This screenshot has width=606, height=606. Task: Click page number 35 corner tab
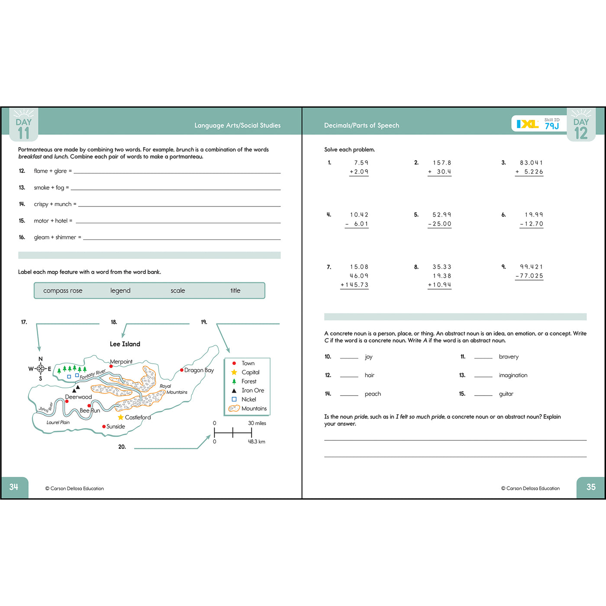coord(591,487)
